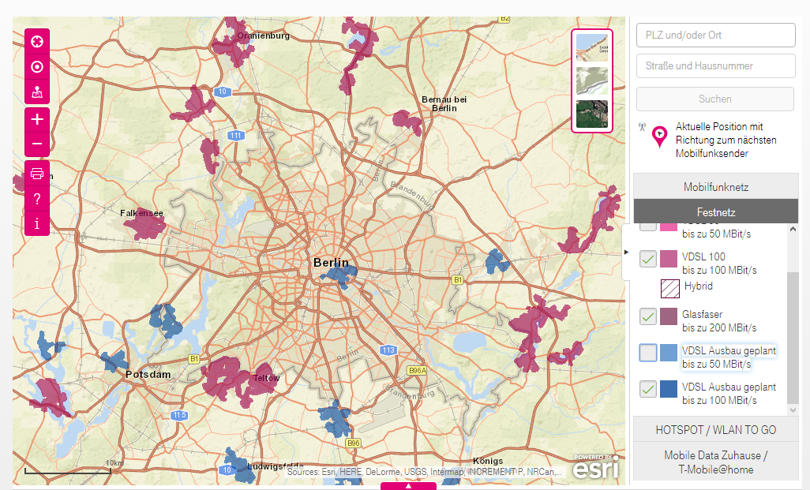
Task: Click the Bernau bei Berlin map label
Action: (444, 104)
